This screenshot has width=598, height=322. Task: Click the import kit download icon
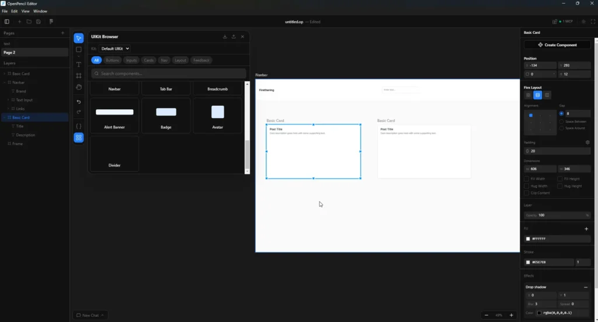point(225,37)
